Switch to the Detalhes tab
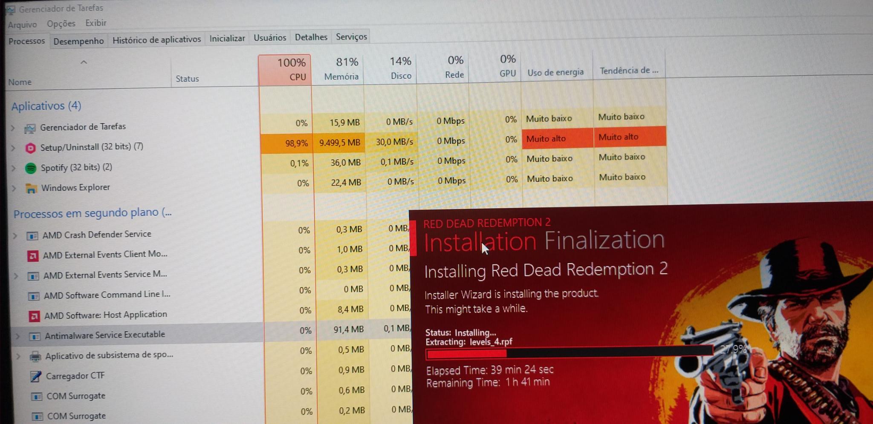The height and width of the screenshot is (424, 873). tap(311, 37)
